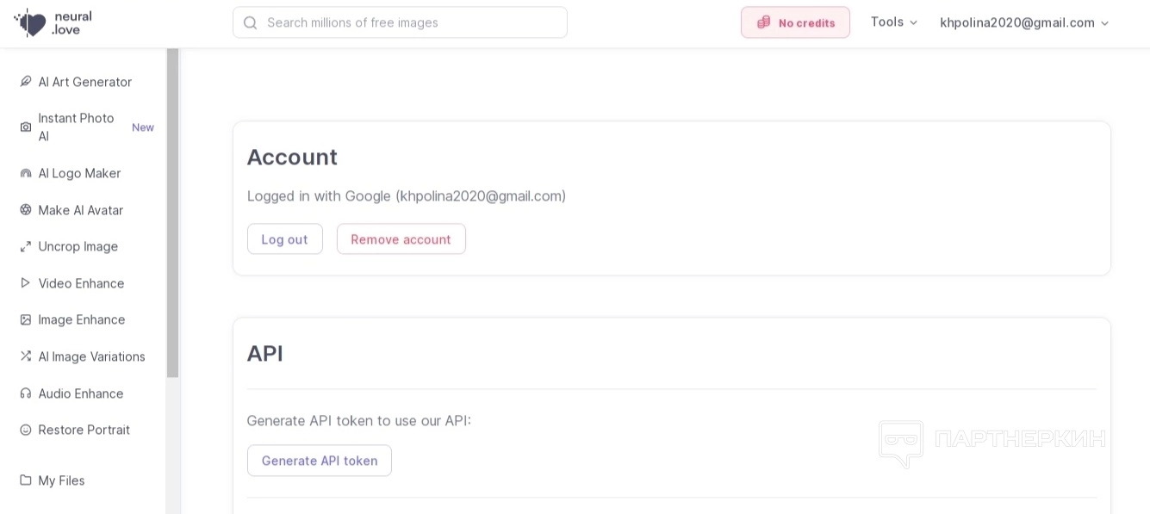The width and height of the screenshot is (1150, 514).
Task: Click the Remove account button
Action: pyautogui.click(x=401, y=239)
